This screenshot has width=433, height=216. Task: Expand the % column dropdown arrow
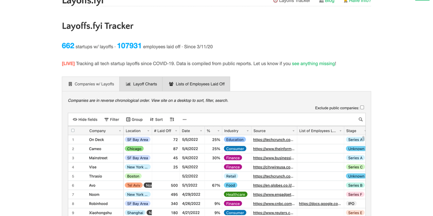tap(219, 131)
